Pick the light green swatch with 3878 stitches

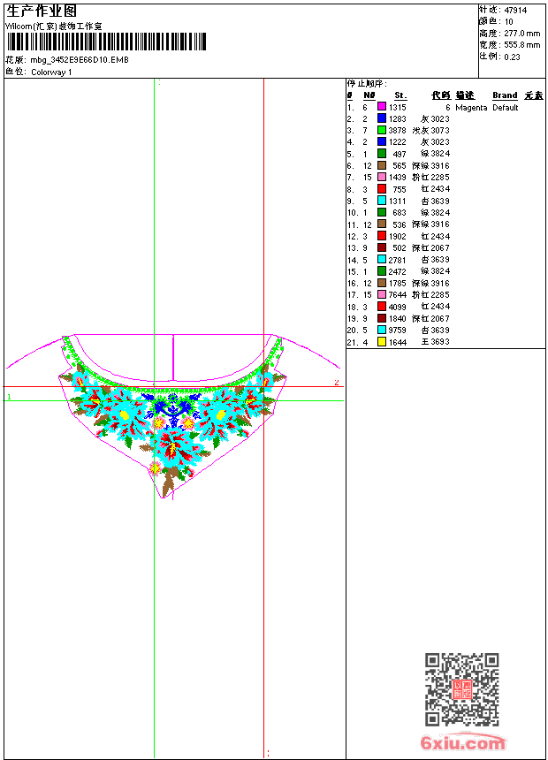[x=382, y=130]
